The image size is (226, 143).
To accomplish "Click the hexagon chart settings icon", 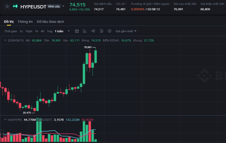I will tap(110, 31).
